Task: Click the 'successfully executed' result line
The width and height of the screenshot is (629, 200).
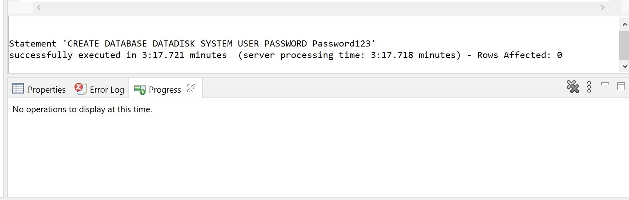Action: coord(286,55)
